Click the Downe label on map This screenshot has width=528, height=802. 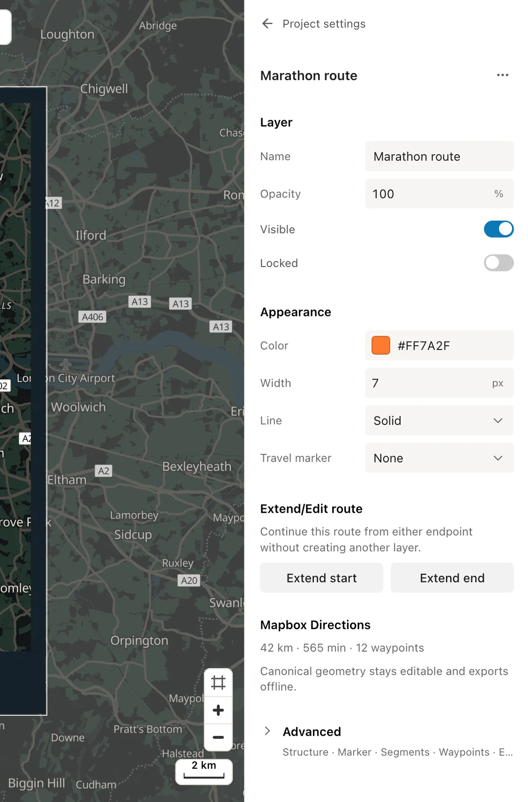[68, 738]
